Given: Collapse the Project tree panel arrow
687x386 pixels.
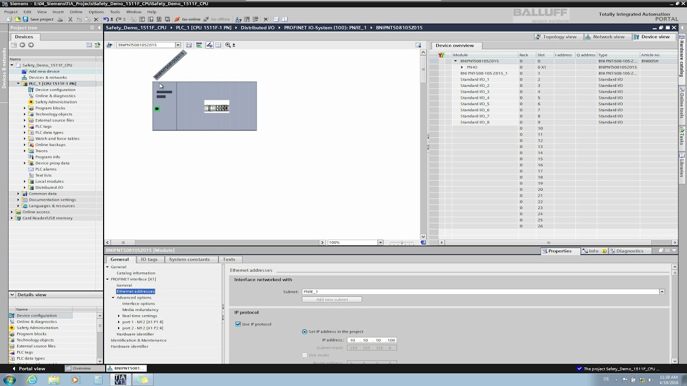Looking at the screenshot, I should (x=99, y=27).
